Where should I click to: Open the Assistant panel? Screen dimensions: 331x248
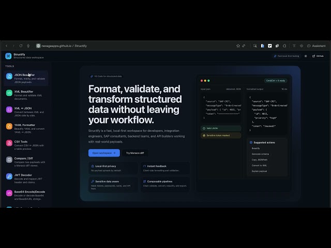pos(316,46)
